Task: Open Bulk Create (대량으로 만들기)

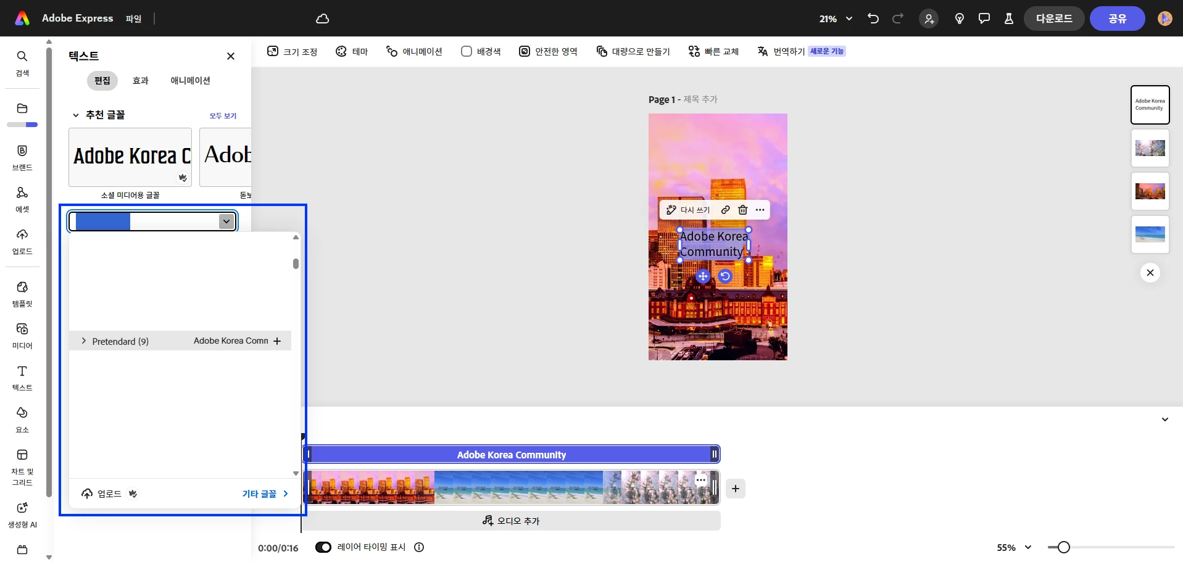Action: coord(633,51)
